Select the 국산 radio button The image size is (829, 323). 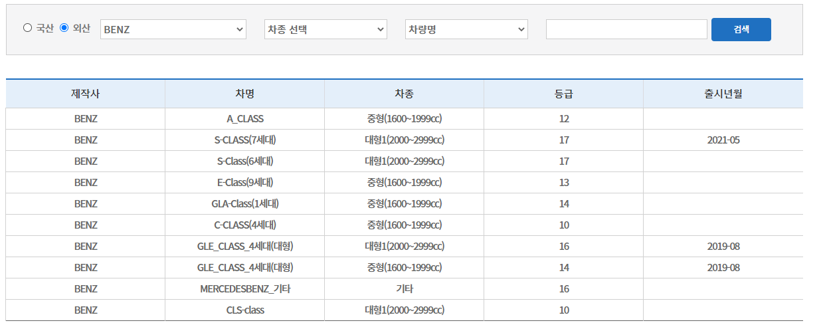pyautogui.click(x=27, y=28)
